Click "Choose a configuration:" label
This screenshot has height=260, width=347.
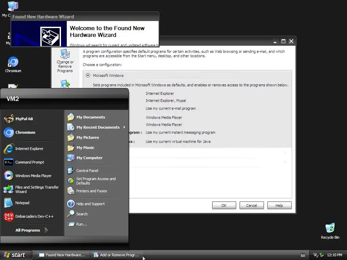[x=102, y=65]
